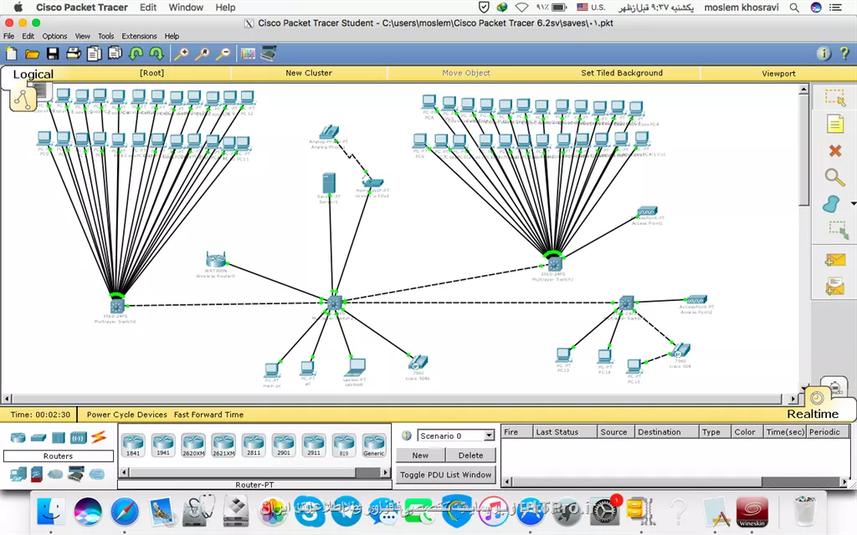
Task: Open the drawing palette icon
Action: tap(248, 53)
